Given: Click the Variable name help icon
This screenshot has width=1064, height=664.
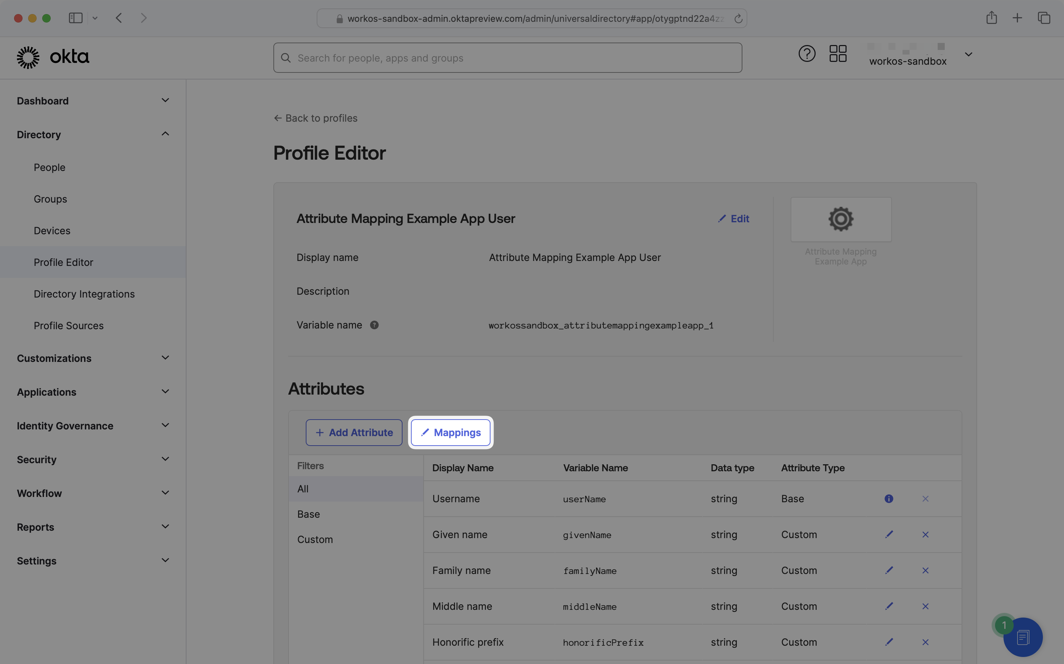Looking at the screenshot, I should pyautogui.click(x=374, y=325).
